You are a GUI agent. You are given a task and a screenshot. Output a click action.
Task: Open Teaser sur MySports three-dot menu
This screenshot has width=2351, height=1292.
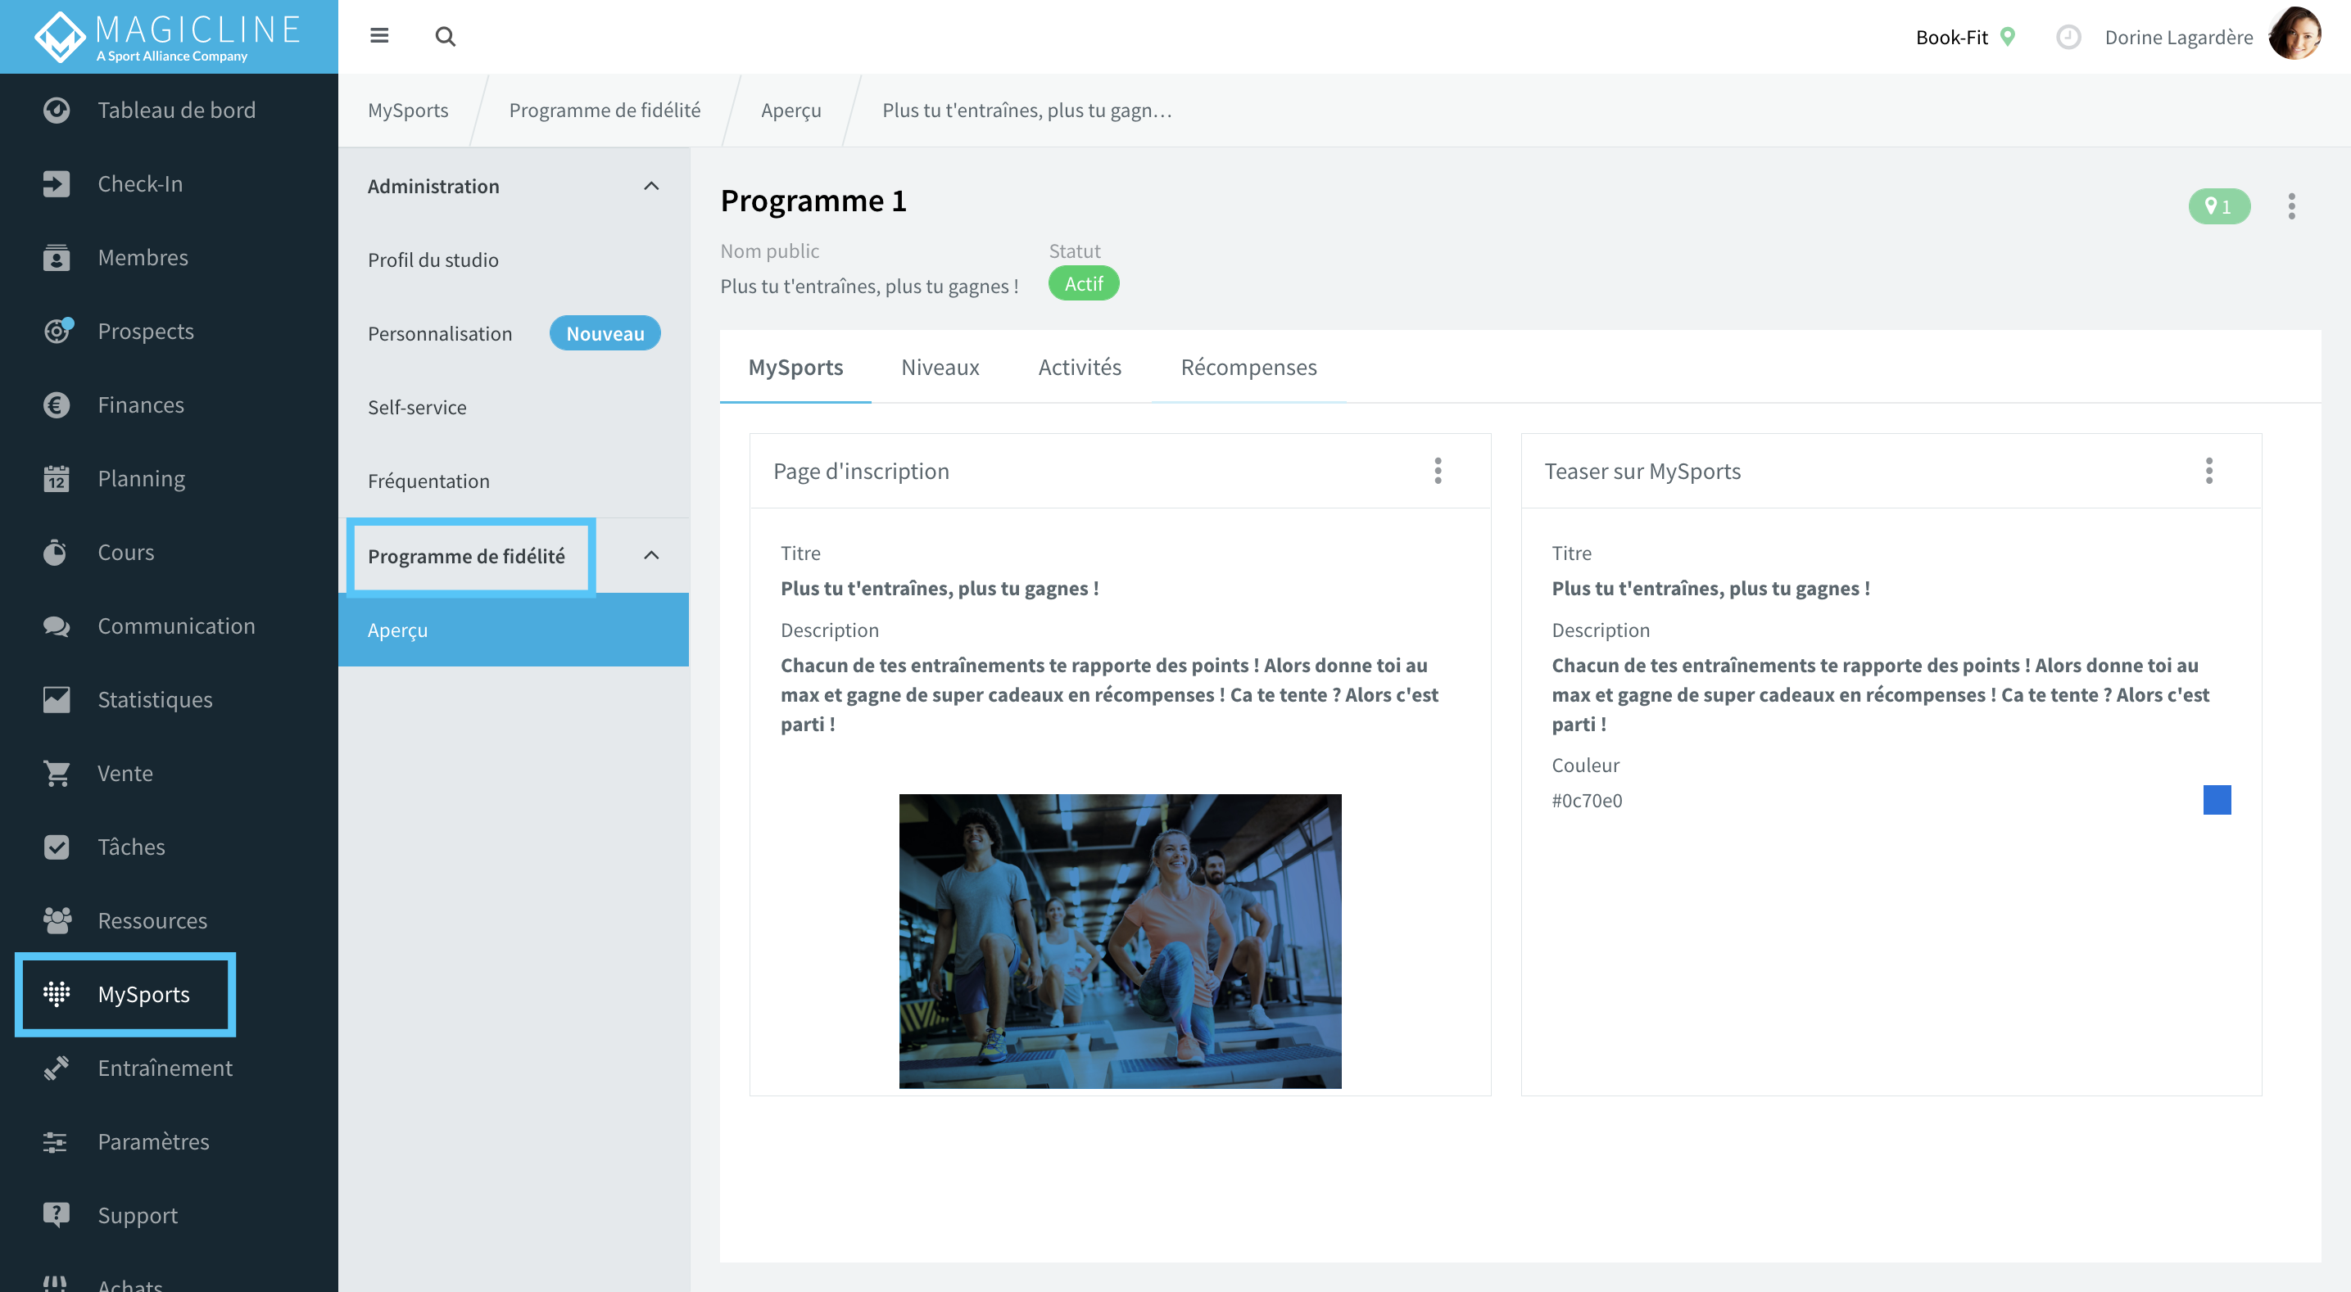tap(2208, 471)
